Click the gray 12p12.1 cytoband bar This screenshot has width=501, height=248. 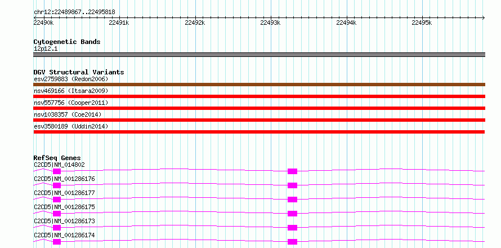[259, 55]
